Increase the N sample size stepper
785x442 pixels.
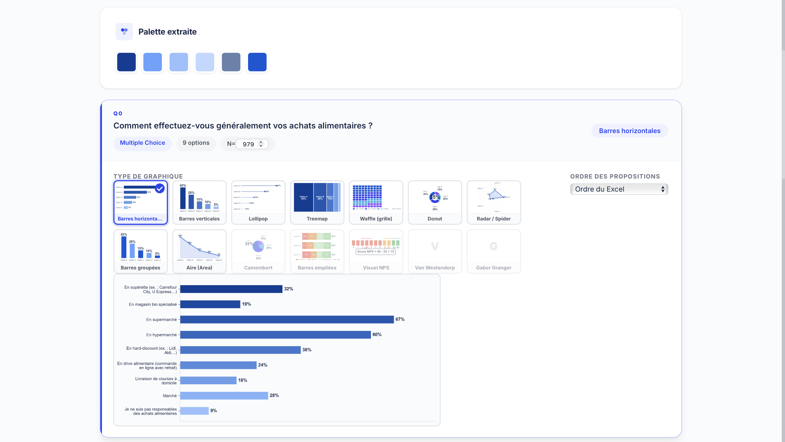pyautogui.click(x=261, y=142)
